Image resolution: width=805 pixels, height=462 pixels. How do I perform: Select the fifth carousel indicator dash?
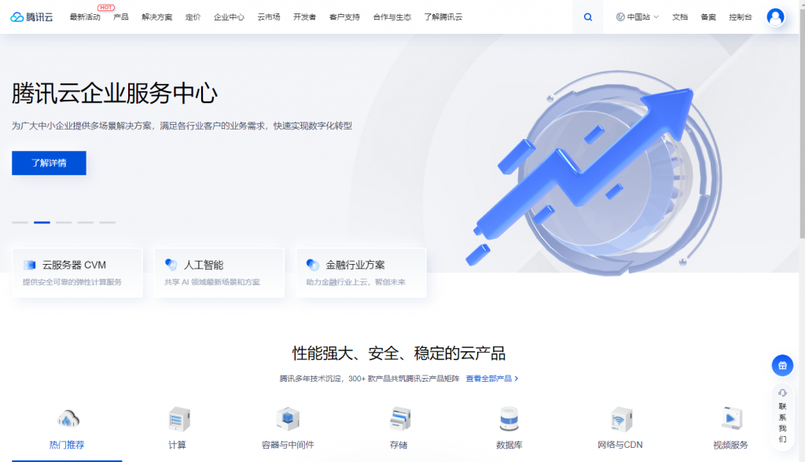pyautogui.click(x=107, y=222)
